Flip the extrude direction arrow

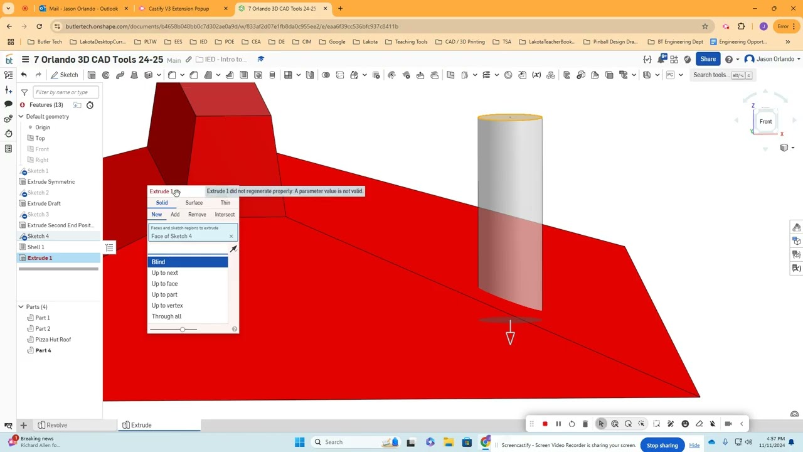tap(233, 249)
